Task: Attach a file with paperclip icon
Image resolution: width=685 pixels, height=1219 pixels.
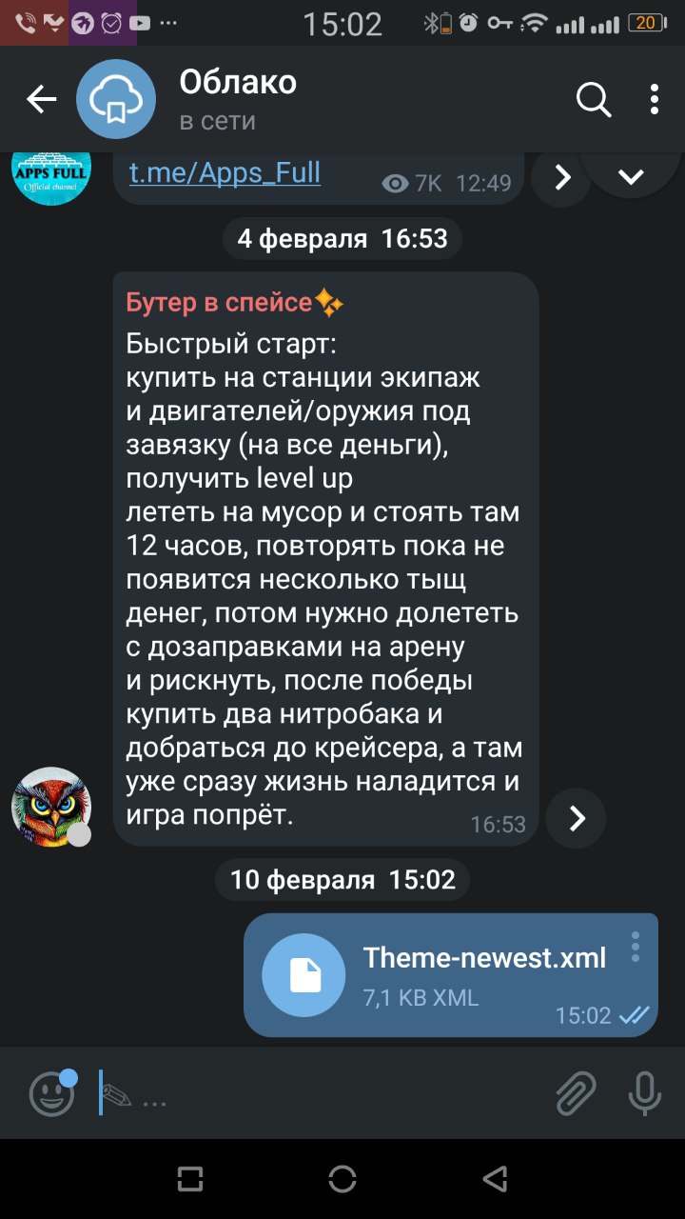Action: tap(576, 1093)
